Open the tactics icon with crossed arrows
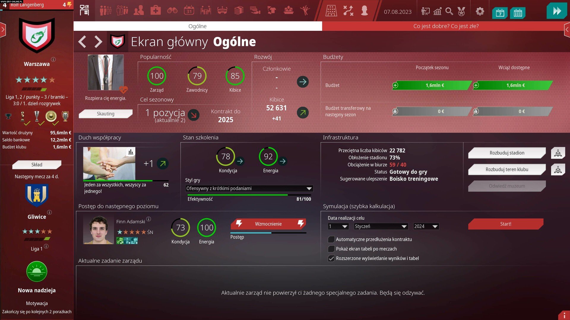Viewport: 570px width, 320px height. click(x=348, y=10)
